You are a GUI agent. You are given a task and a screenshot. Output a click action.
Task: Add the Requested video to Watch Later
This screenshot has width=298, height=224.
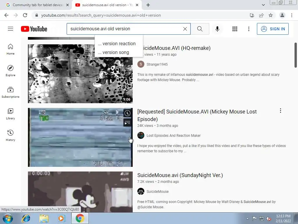click(127, 113)
